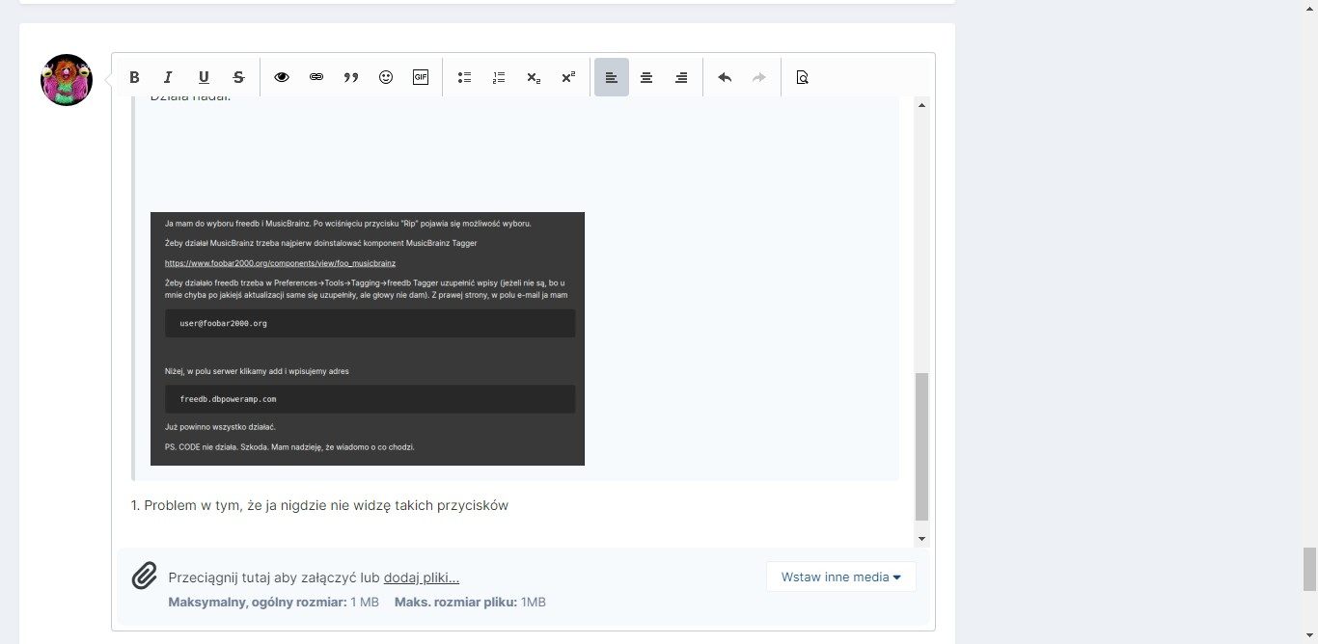
Task: Insert a bulleted list
Action: click(x=464, y=77)
